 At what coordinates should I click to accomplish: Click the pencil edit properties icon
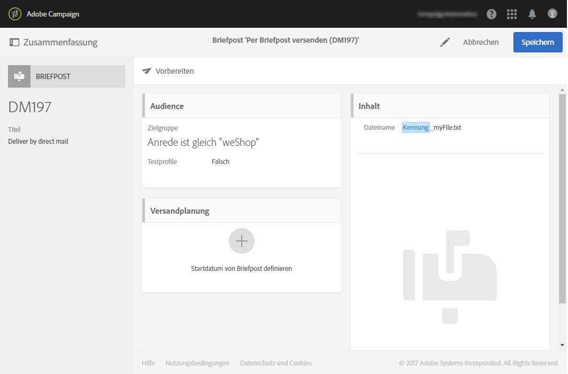tap(445, 42)
